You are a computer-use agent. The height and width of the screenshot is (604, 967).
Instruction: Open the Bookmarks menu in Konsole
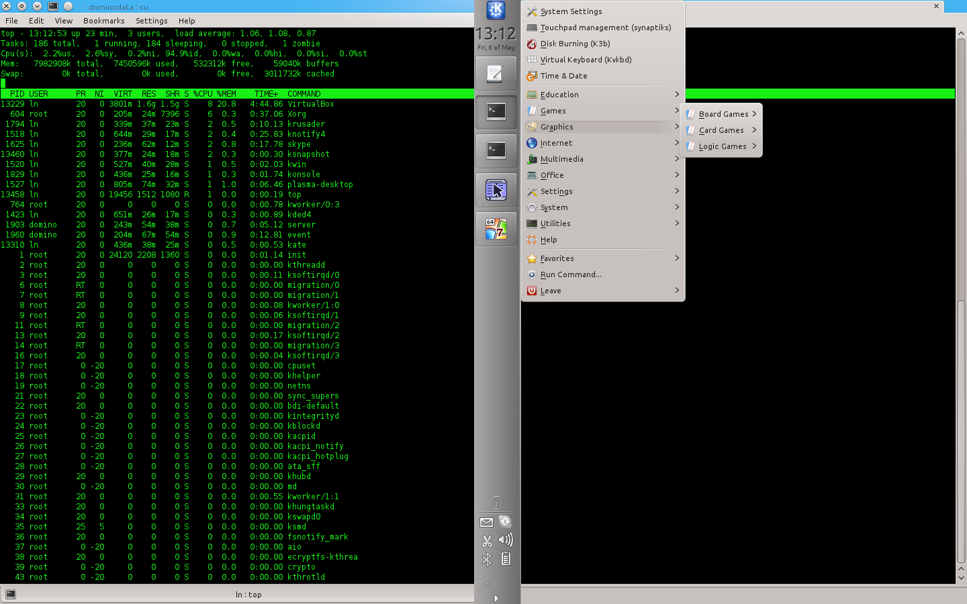103,21
